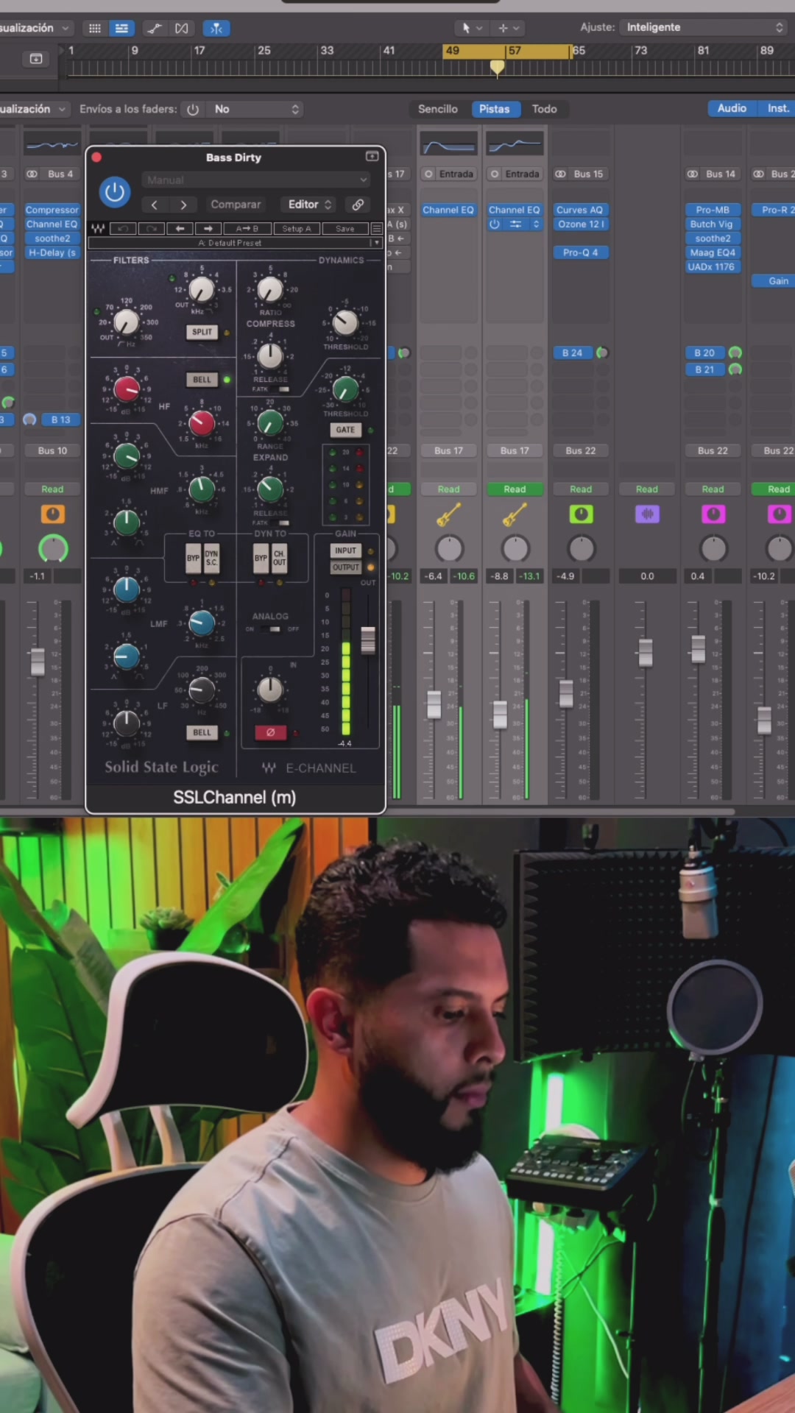Toggle the blue catch playhead icon
Viewport: 795px width, 1413px height.
[216, 28]
